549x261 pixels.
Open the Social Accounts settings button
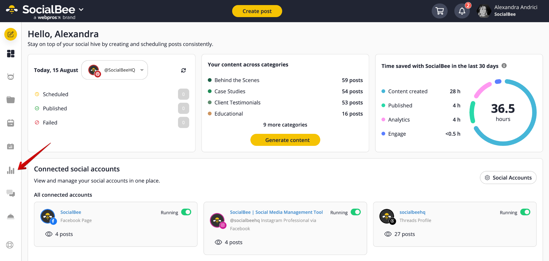[508, 178]
